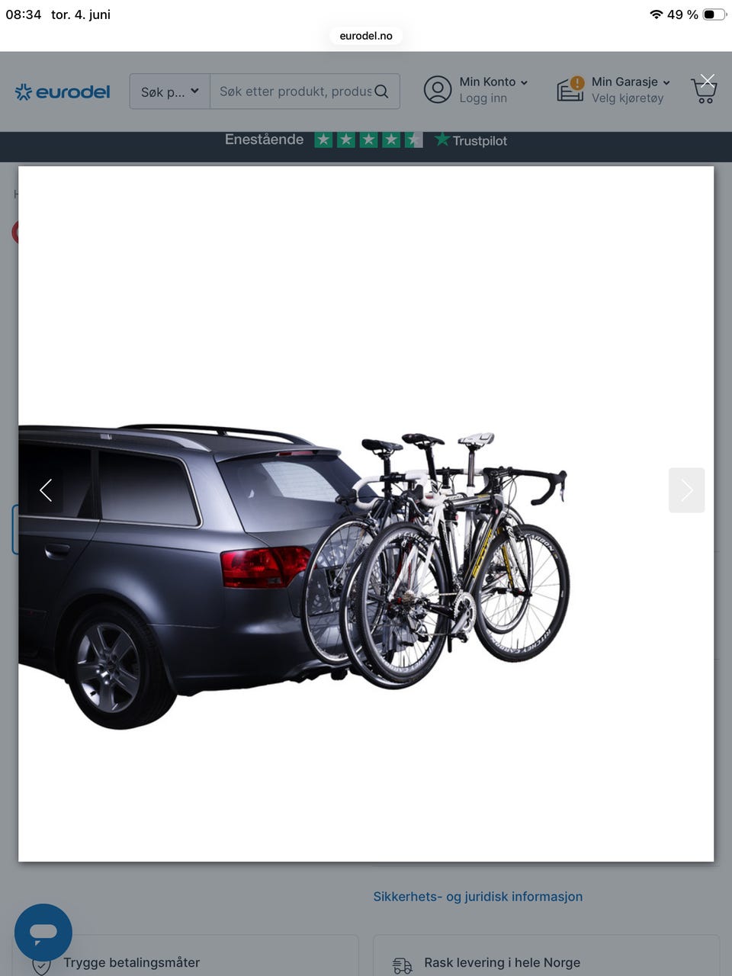Open the Trustpilot rating banner

pyautogui.click(x=366, y=140)
